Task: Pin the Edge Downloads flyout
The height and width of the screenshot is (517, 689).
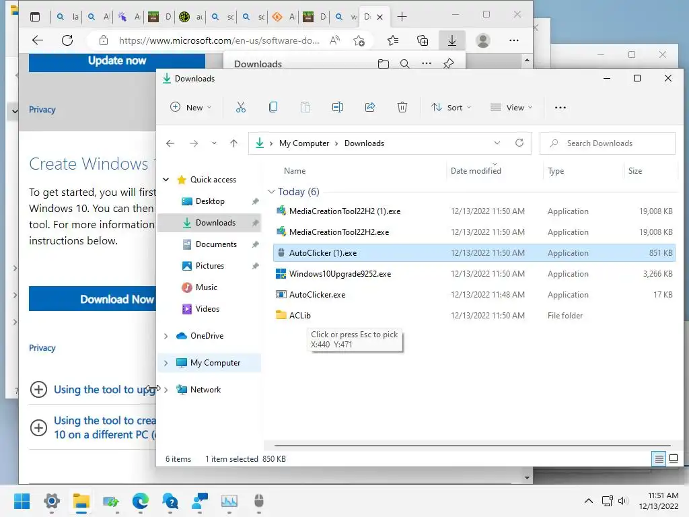Action: point(448,64)
